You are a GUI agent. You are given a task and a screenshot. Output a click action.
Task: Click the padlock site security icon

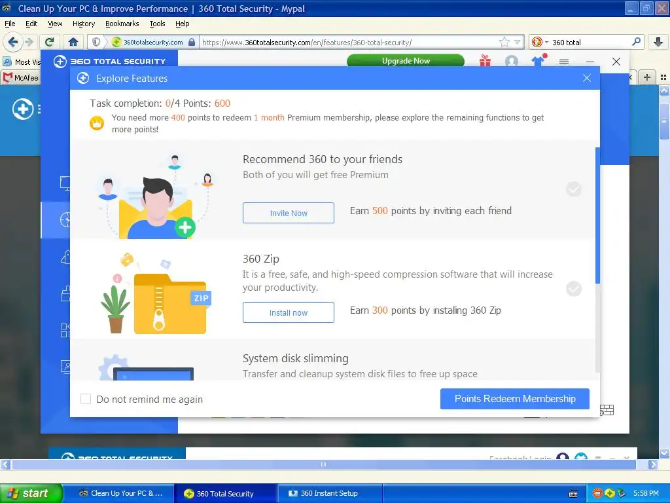tap(192, 42)
